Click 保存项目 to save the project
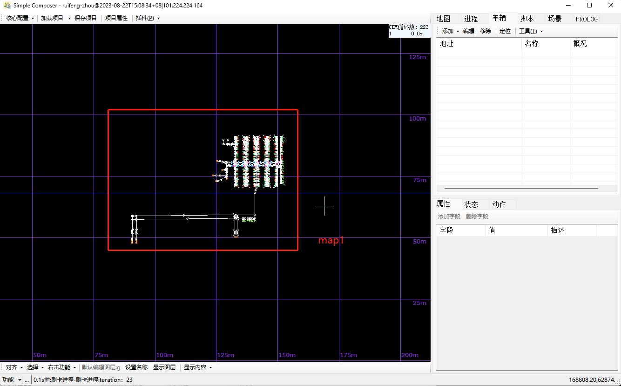The height and width of the screenshot is (386, 621). point(86,18)
